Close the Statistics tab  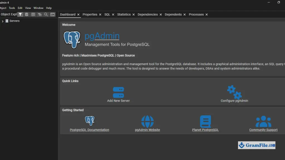coord(134,14)
